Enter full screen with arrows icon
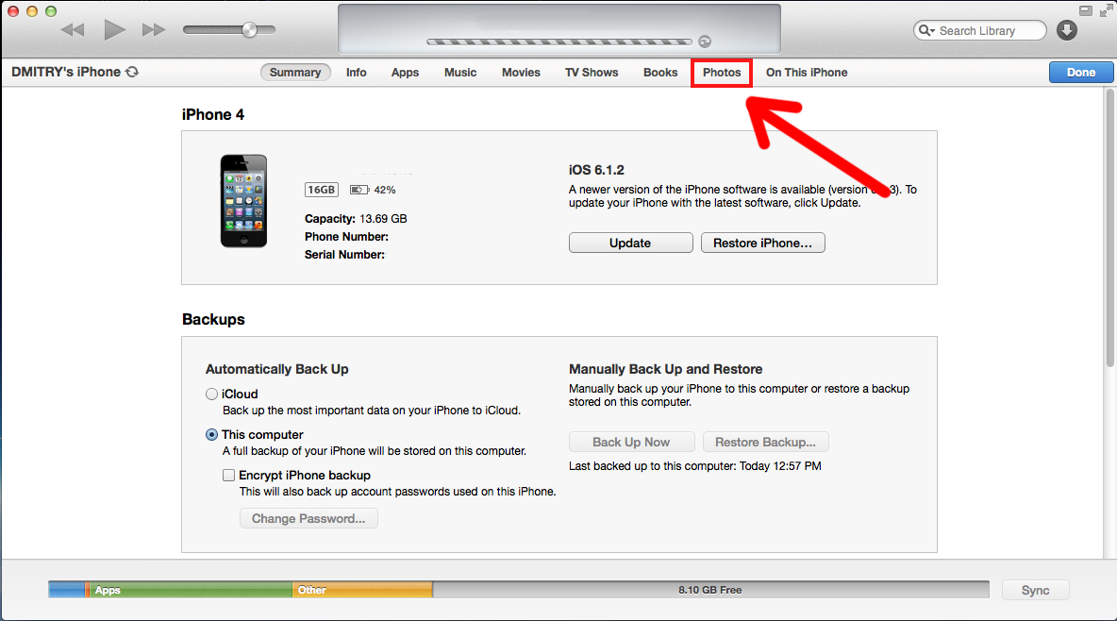Screen dimensions: 1117x621 coord(1106,10)
